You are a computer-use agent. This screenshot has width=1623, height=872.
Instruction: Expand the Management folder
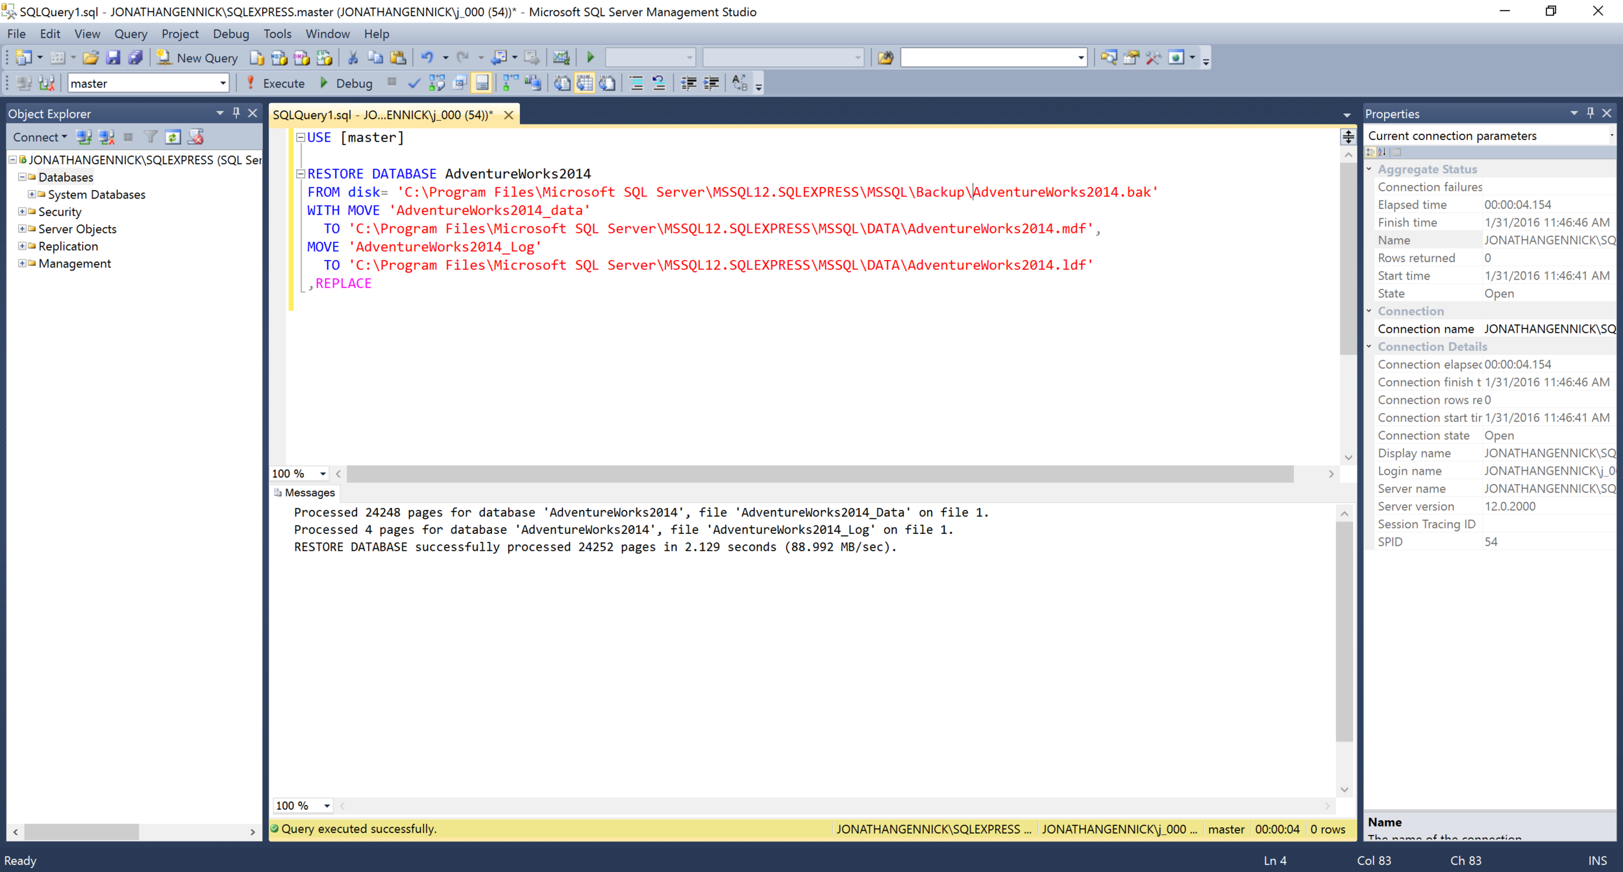[x=22, y=263]
